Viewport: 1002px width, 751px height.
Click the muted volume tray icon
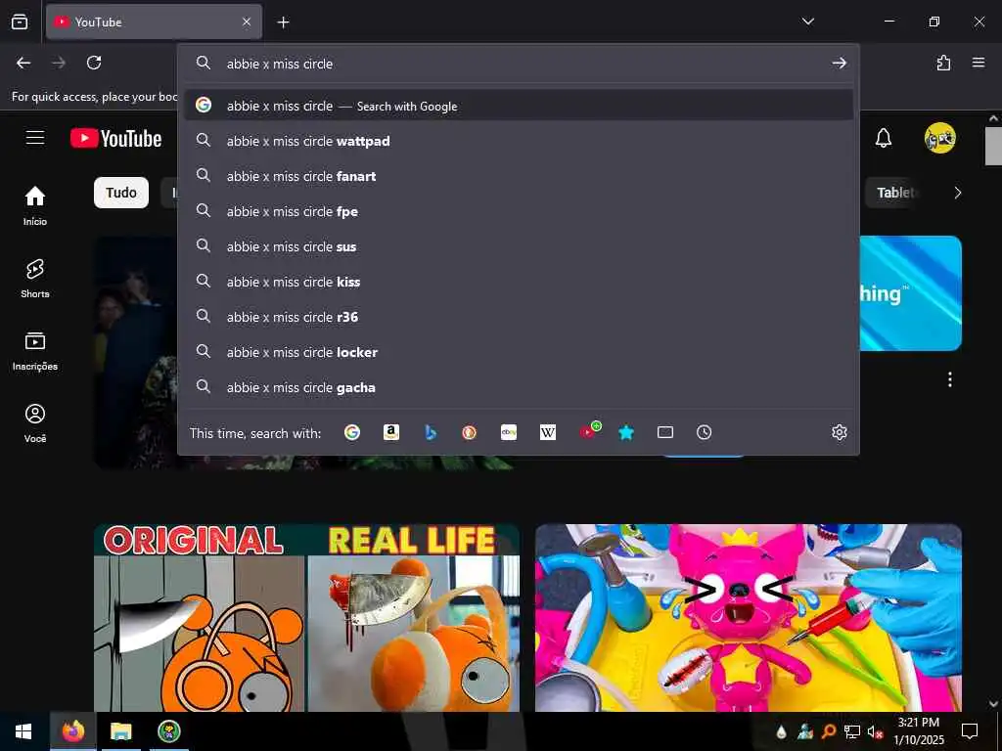coord(876,732)
